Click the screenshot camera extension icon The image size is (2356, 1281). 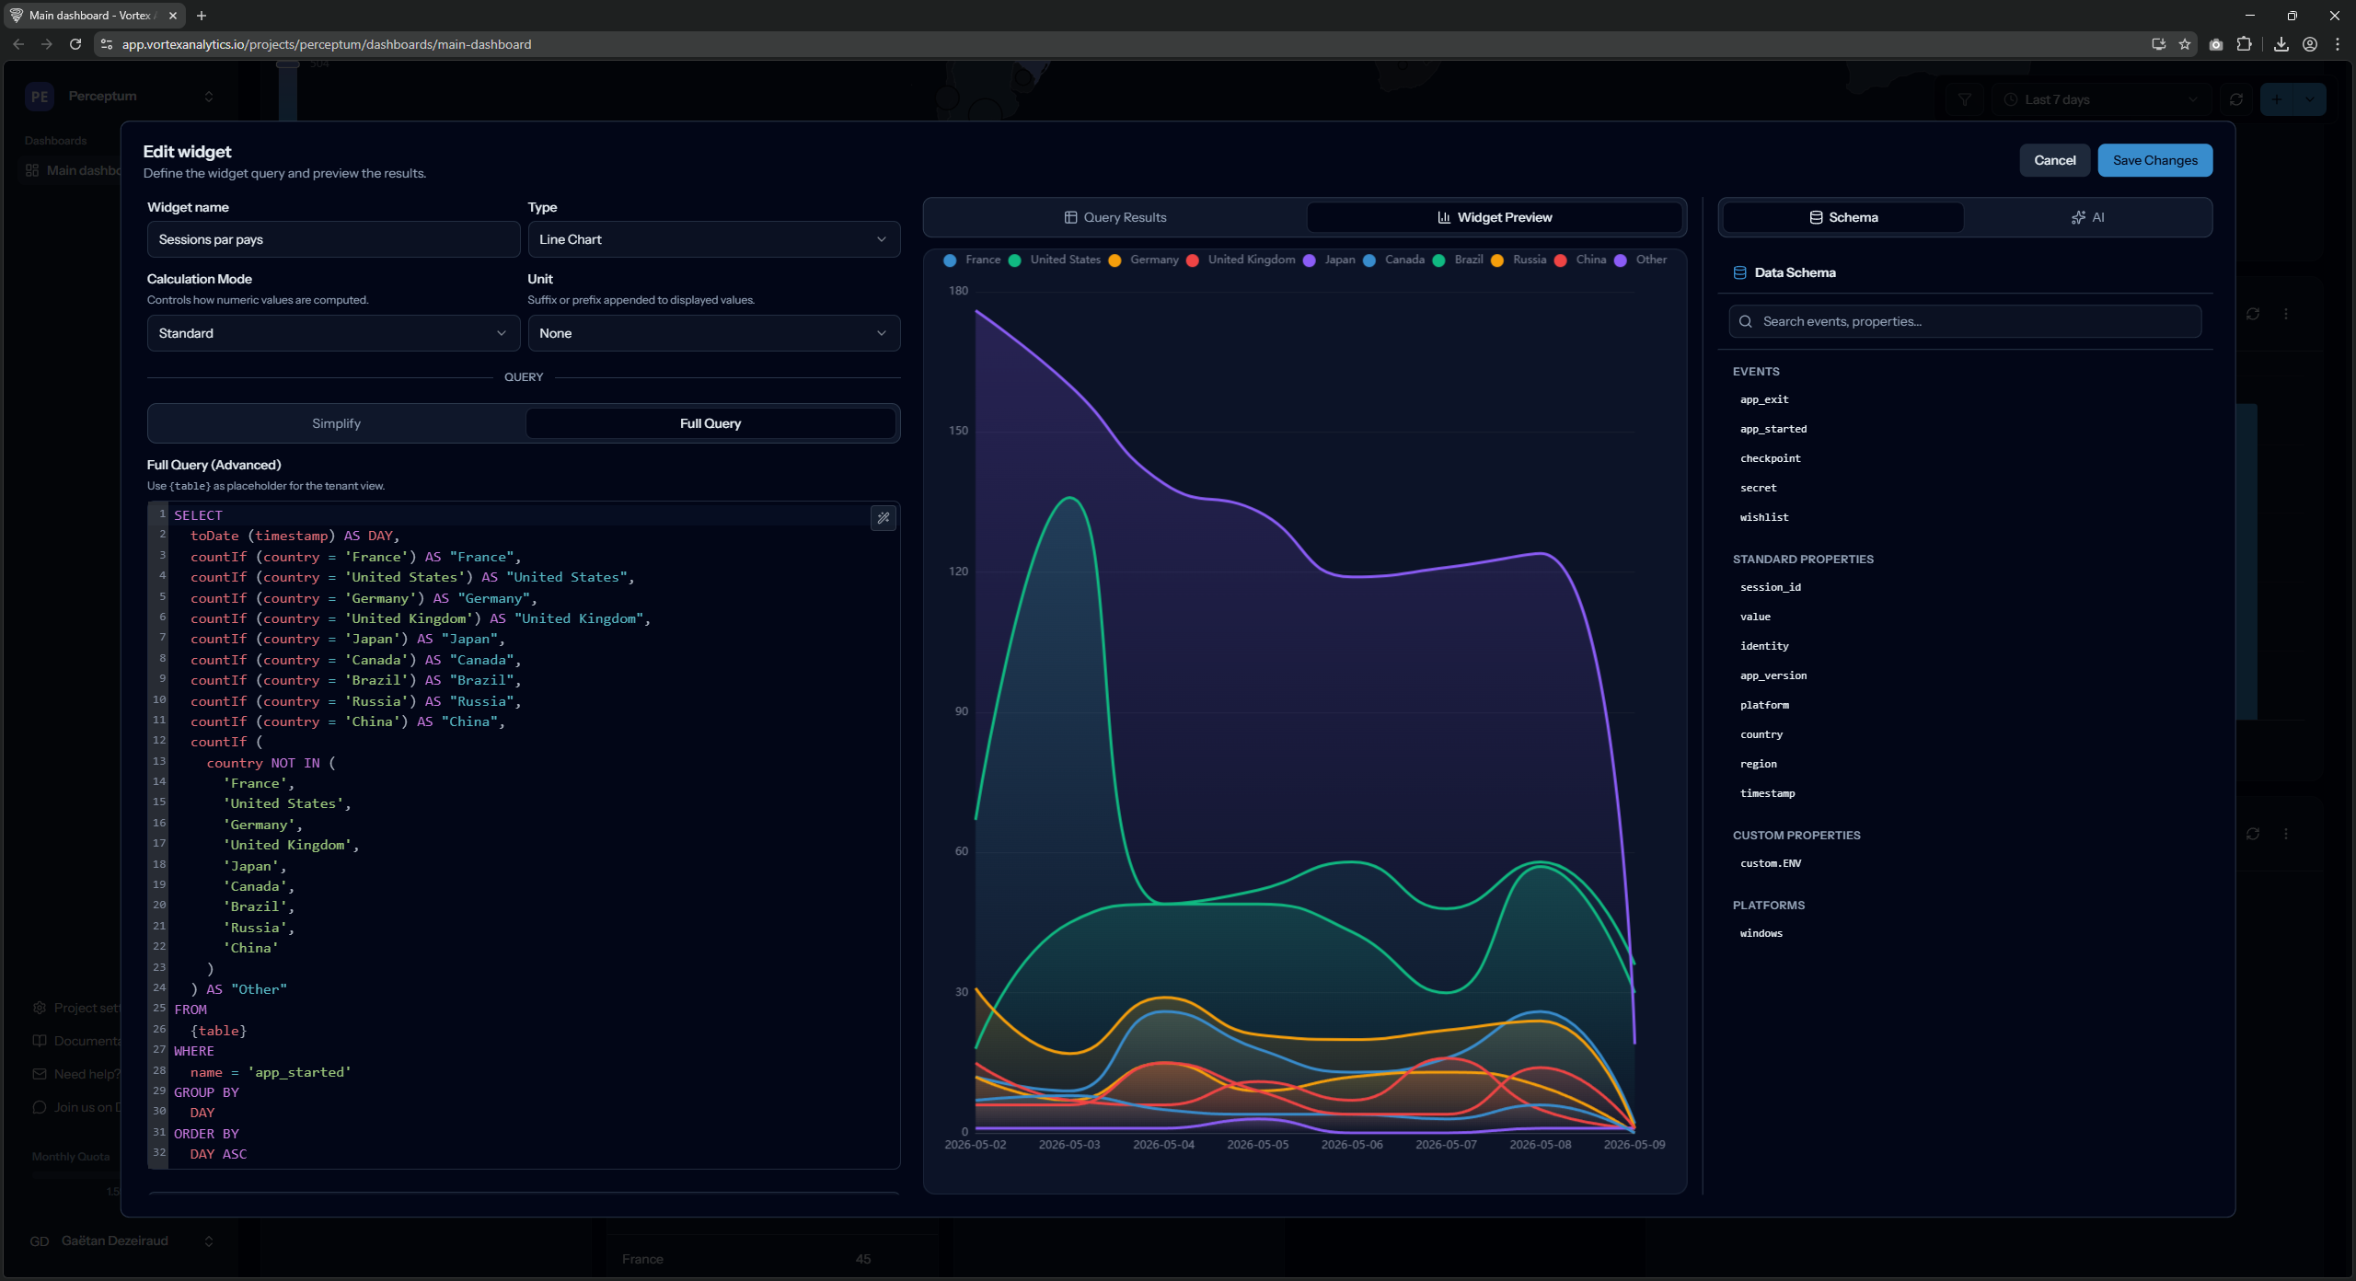tap(2216, 44)
